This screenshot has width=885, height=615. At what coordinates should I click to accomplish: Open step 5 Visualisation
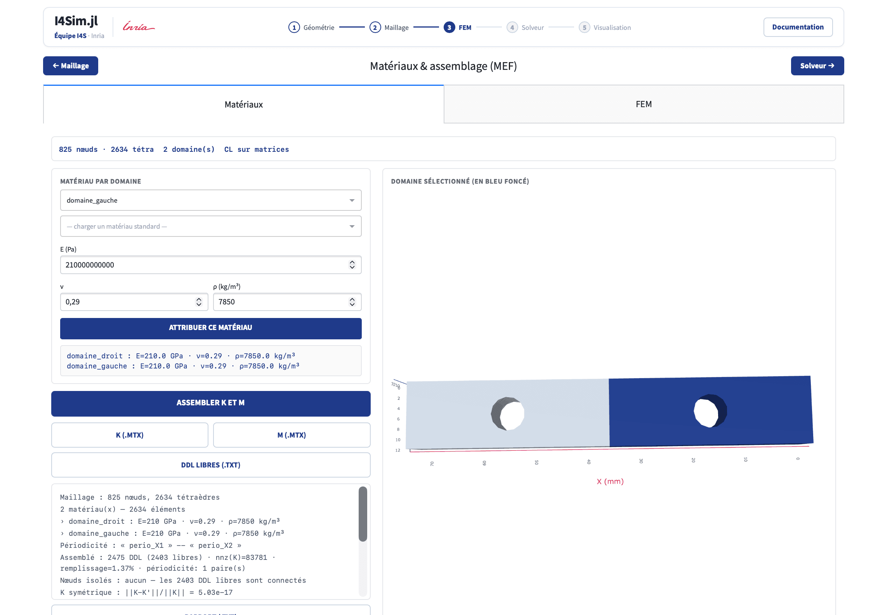coord(605,28)
